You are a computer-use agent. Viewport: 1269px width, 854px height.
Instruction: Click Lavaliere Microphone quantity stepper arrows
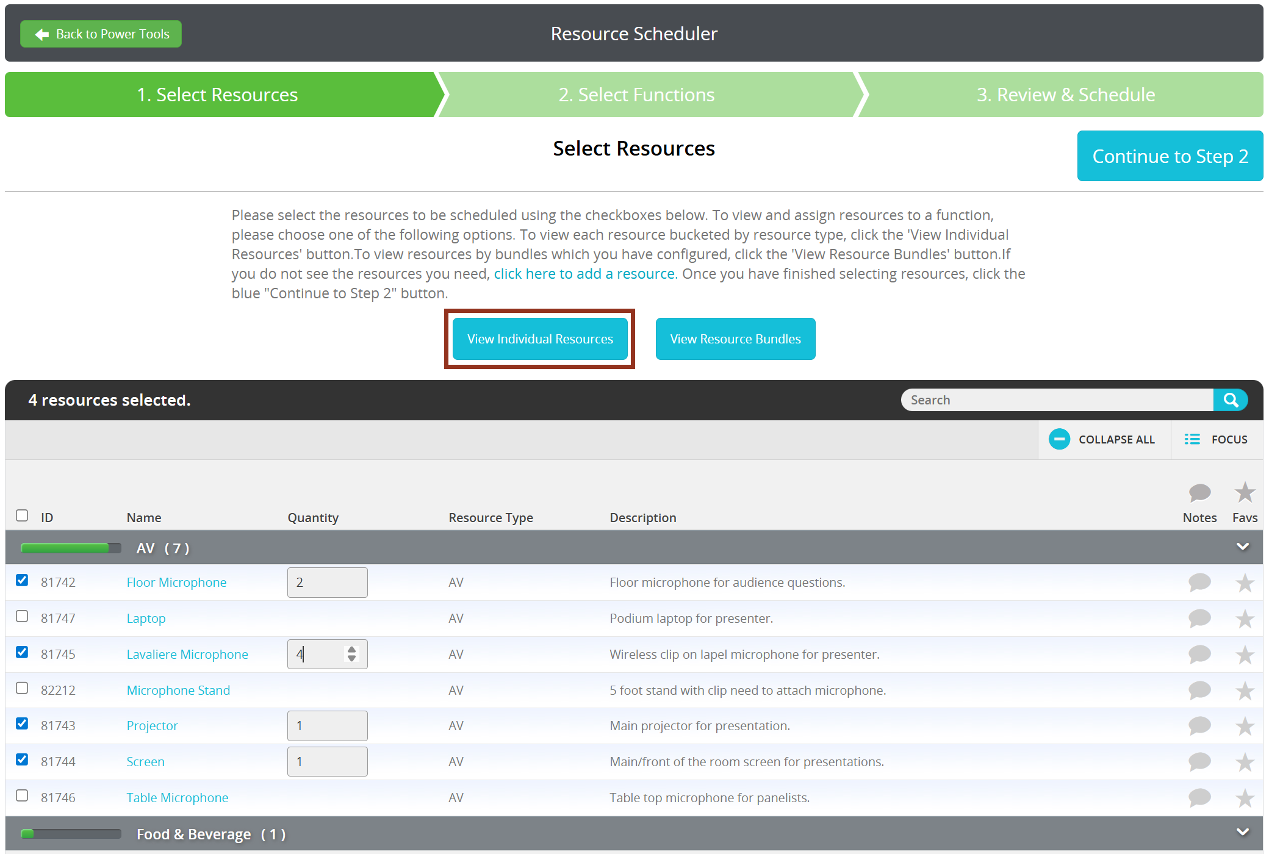coord(351,654)
